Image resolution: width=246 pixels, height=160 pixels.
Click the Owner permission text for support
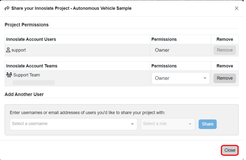[x=162, y=50]
